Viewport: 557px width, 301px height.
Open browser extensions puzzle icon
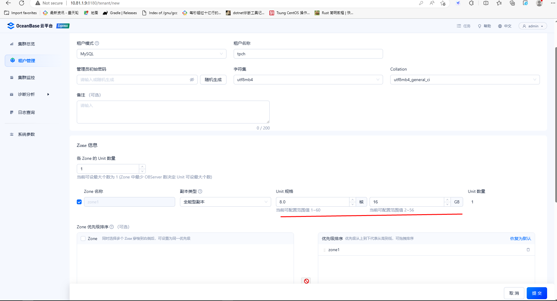[472, 3]
